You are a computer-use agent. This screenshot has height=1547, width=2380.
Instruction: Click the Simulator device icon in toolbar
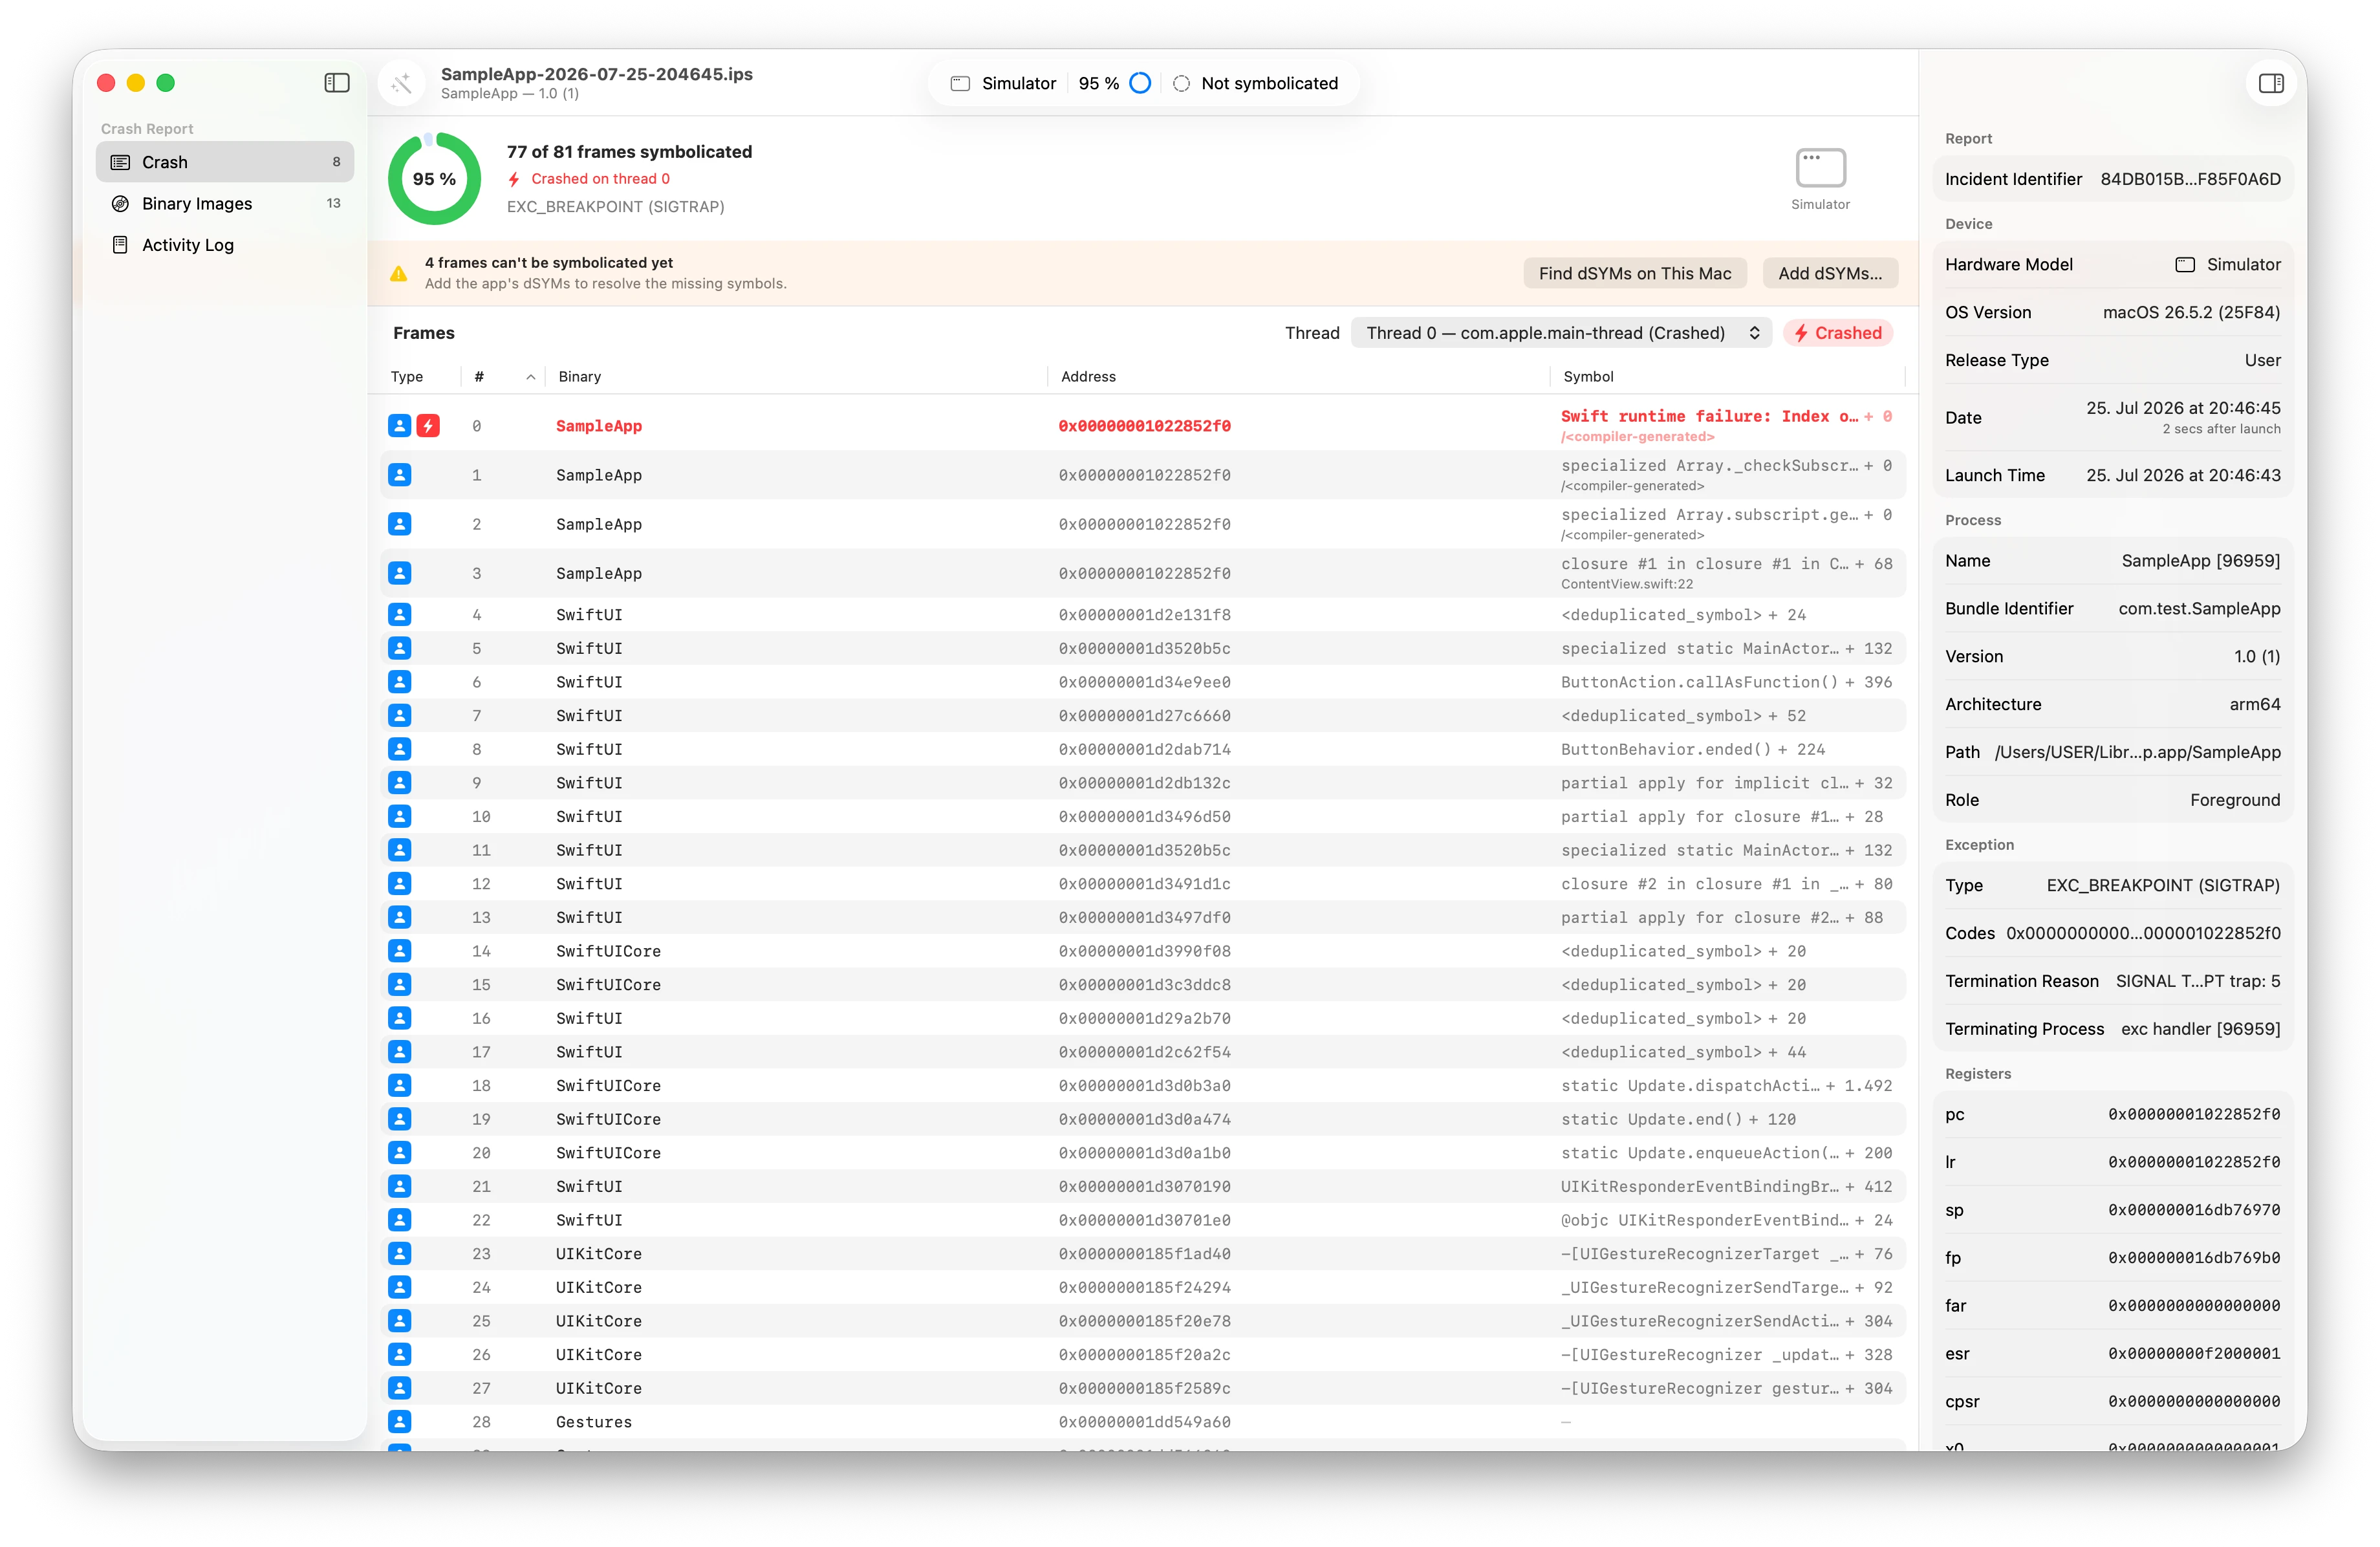coord(960,83)
